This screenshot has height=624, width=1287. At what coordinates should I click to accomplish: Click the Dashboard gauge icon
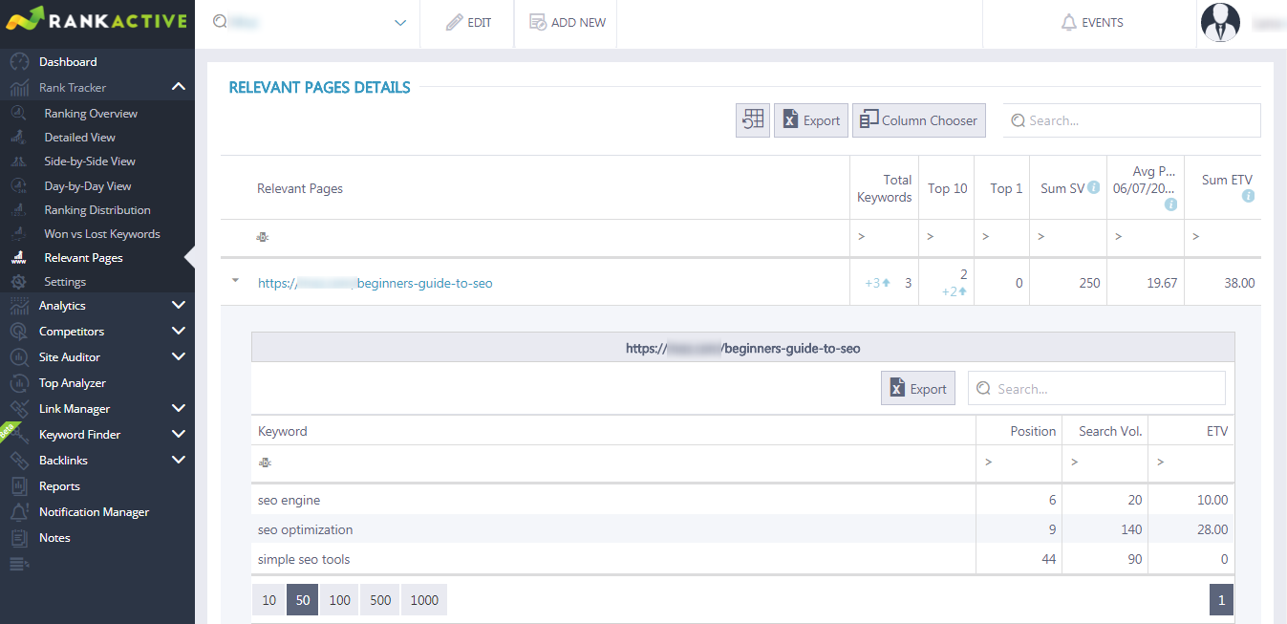[x=19, y=62]
